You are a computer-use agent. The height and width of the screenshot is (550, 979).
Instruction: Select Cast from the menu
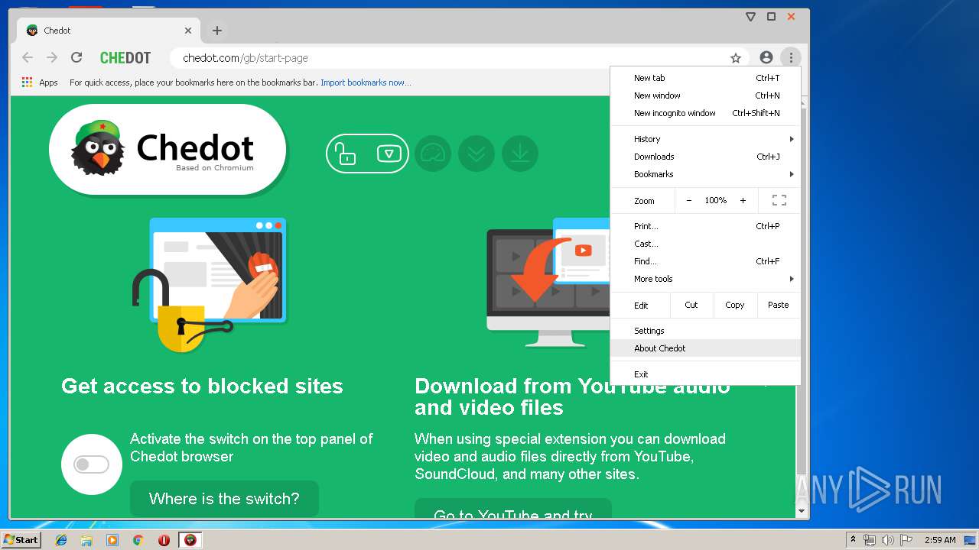pyautogui.click(x=705, y=244)
